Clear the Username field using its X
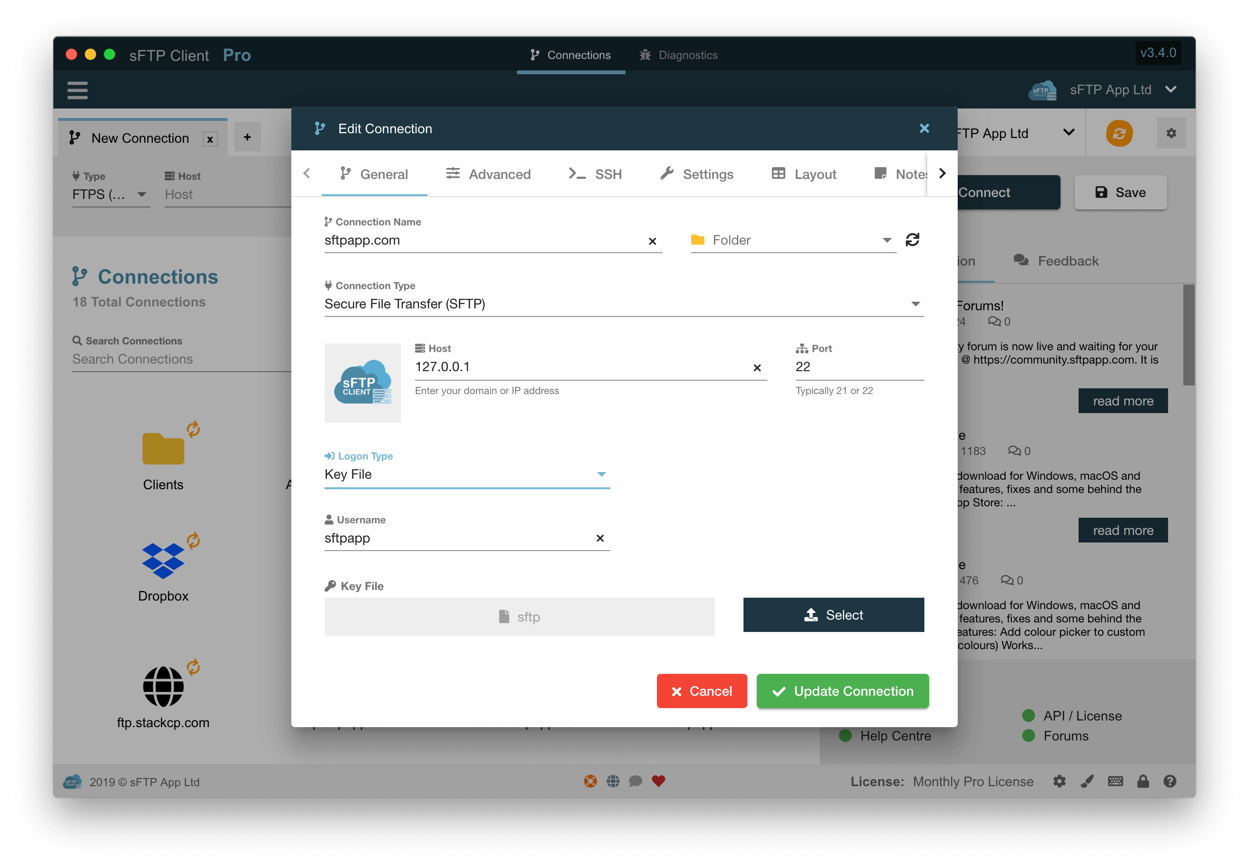 [x=600, y=538]
